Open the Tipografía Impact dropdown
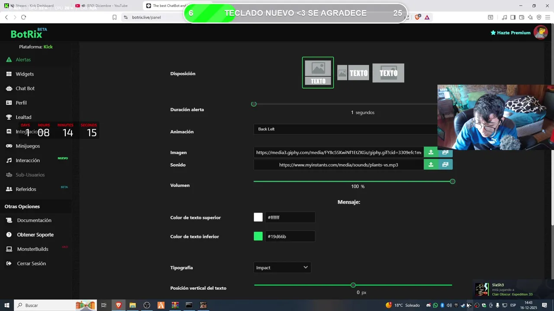The image size is (554, 311). click(282, 267)
